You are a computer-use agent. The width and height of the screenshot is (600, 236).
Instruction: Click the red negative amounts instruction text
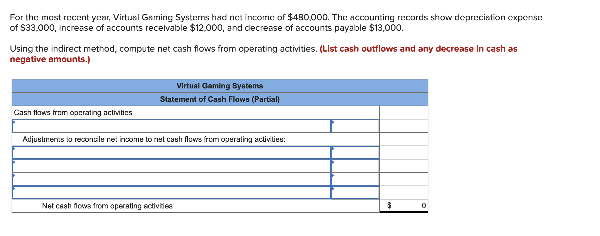click(264, 54)
